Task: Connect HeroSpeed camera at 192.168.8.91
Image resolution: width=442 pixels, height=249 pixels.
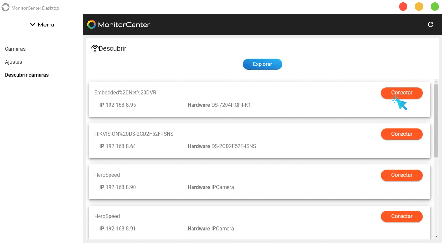Action: coord(402,216)
